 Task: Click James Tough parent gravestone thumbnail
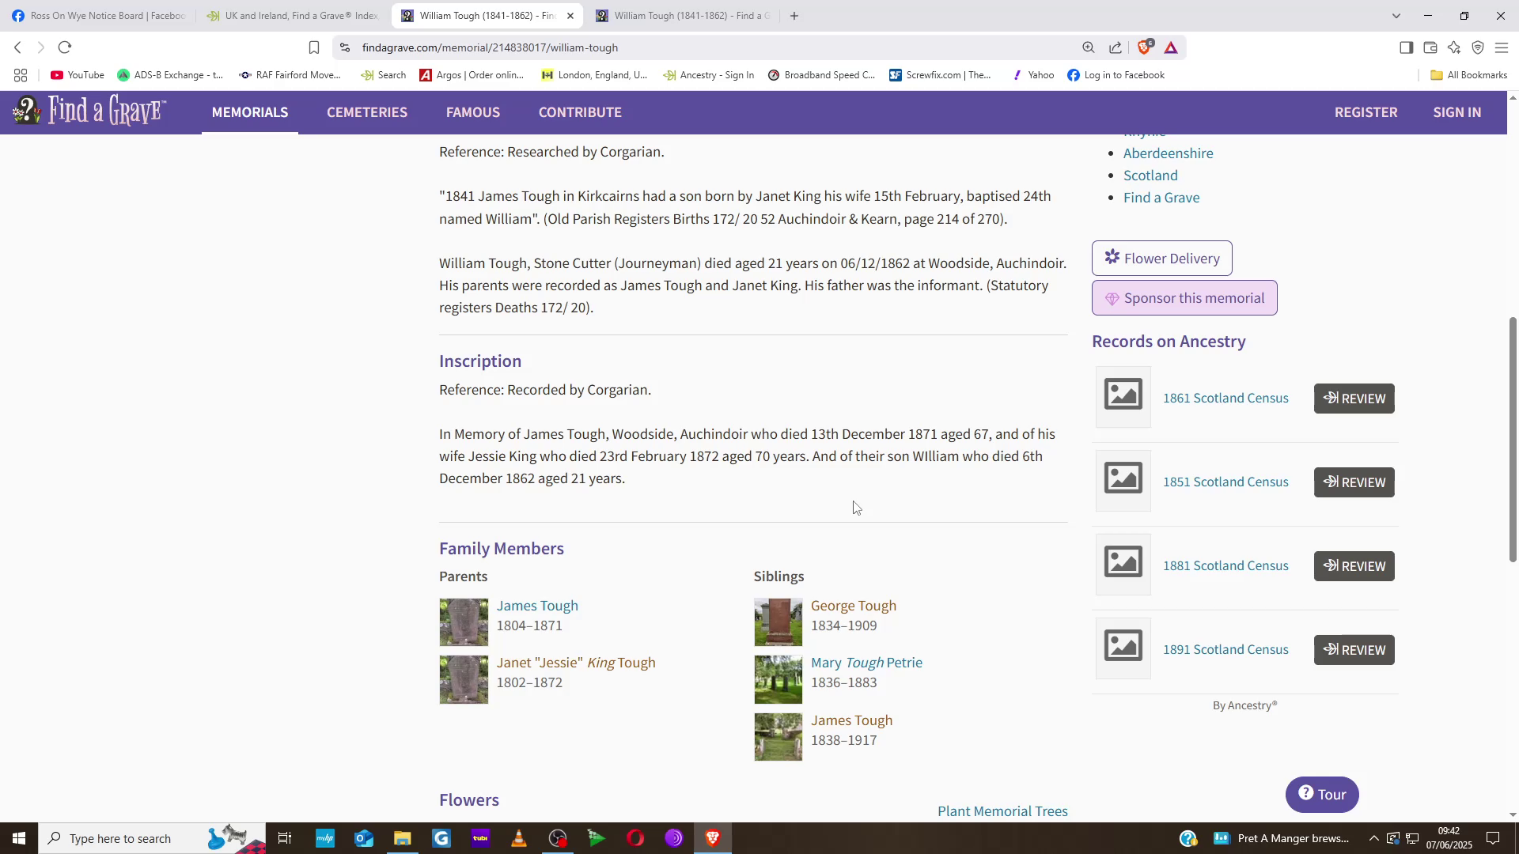[x=464, y=622]
